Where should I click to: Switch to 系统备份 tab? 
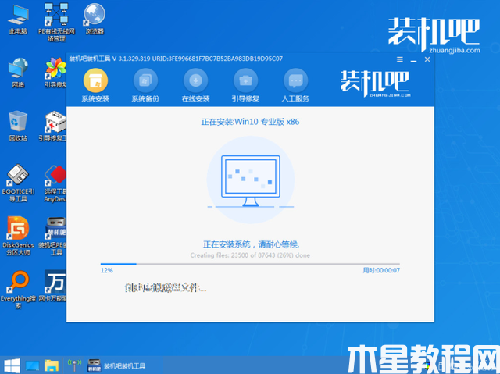click(145, 85)
